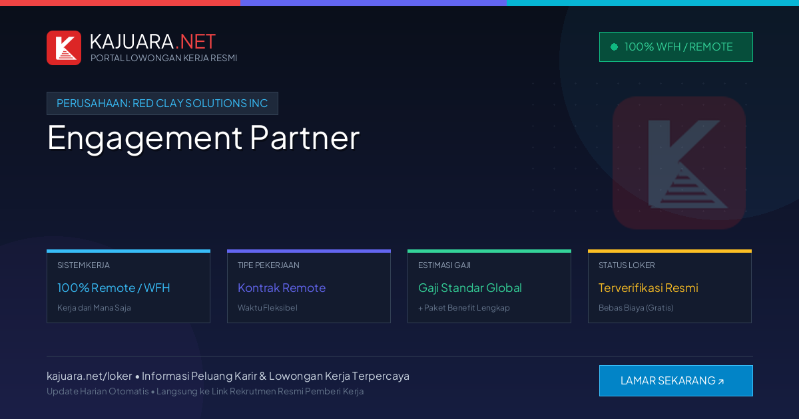The width and height of the screenshot is (799, 419).
Task: Click the arrow icon in Lamar Sekarang
Action: pyautogui.click(x=720, y=382)
